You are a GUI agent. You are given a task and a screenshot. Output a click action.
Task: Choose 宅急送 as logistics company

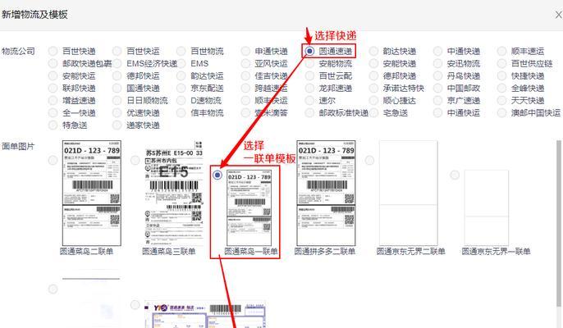[373, 113]
